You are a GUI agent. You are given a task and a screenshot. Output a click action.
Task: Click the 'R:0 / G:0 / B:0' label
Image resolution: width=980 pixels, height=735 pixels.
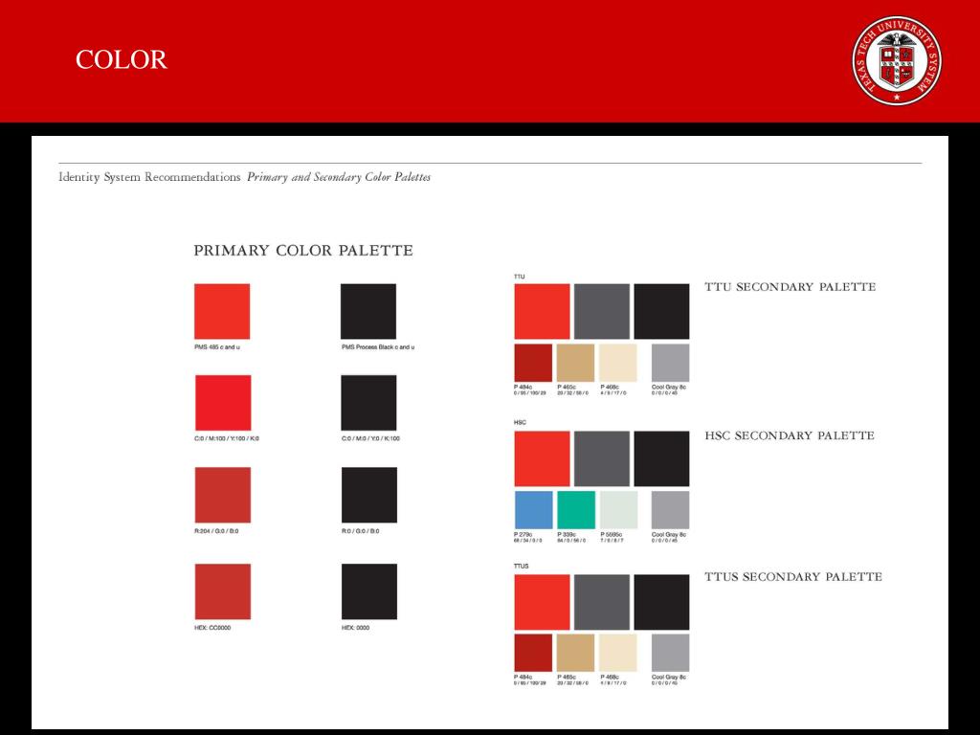pos(360,531)
